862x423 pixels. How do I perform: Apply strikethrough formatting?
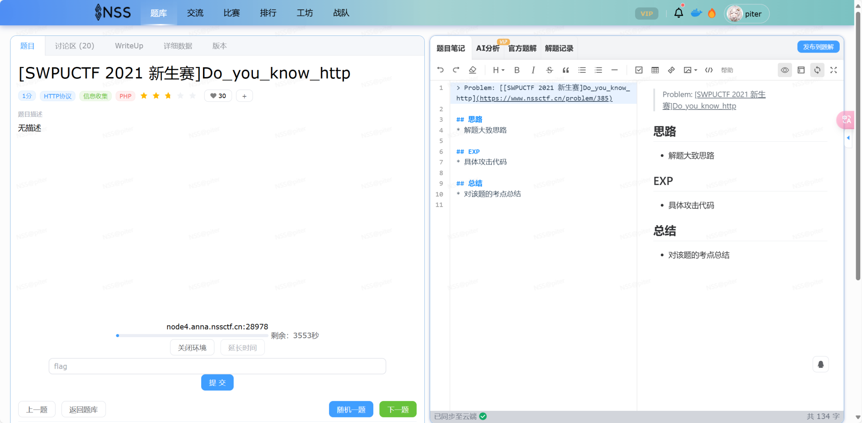point(549,70)
